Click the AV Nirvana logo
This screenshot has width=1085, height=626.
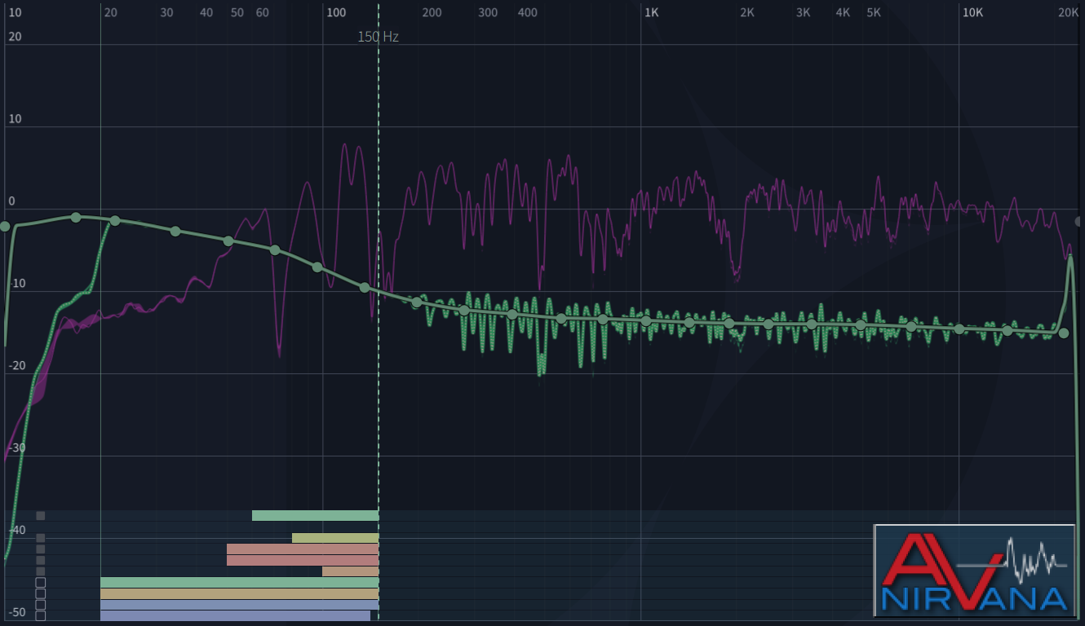974,571
